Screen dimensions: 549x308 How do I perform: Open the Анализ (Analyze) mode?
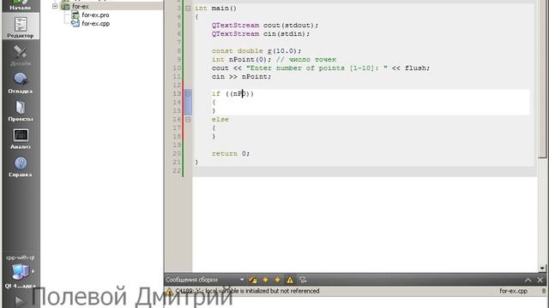pyautogui.click(x=21, y=139)
